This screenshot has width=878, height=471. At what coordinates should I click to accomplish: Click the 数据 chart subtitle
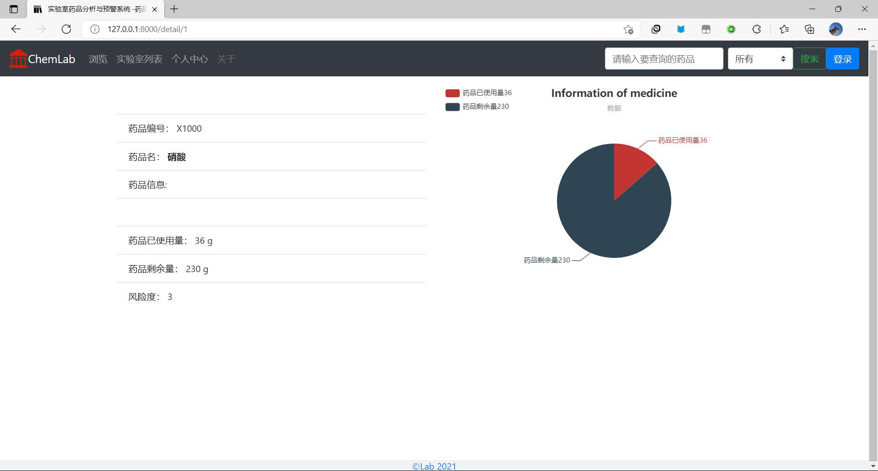point(614,108)
